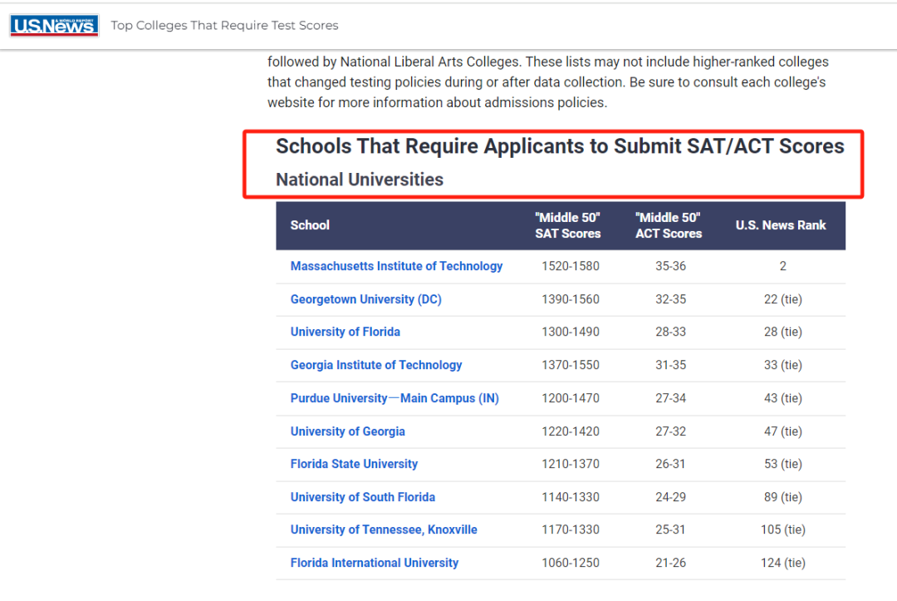The height and width of the screenshot is (601, 897).
Task: Click MIT's rank value 2
Action: [782, 266]
